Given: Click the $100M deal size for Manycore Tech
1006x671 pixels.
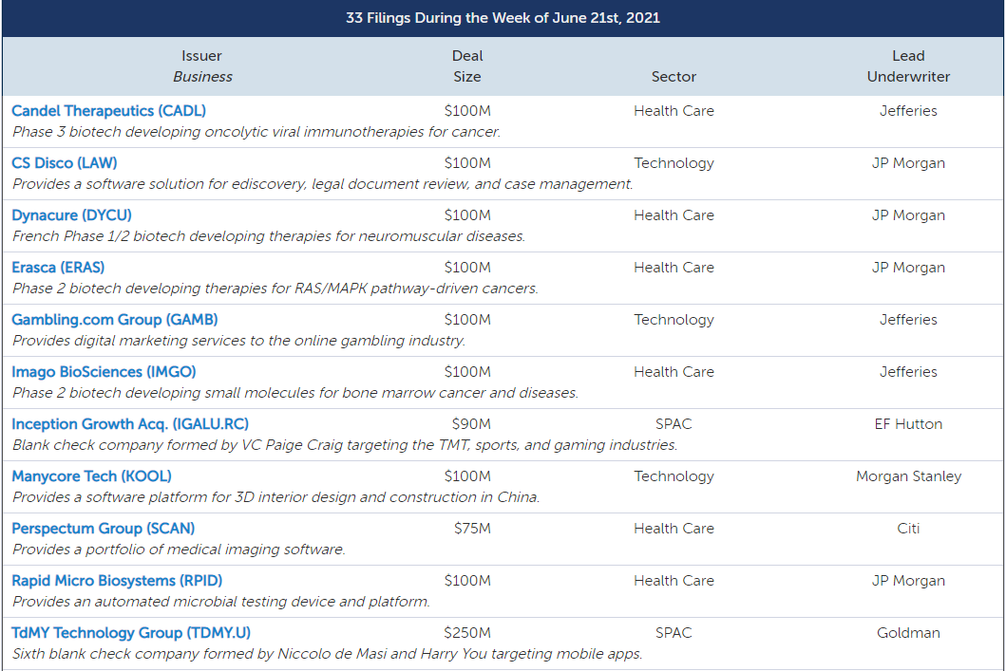Looking at the screenshot, I should click(467, 476).
